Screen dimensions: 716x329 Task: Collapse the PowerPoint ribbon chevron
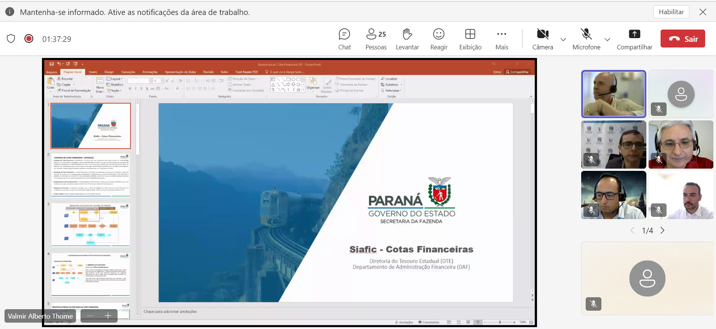(531, 96)
